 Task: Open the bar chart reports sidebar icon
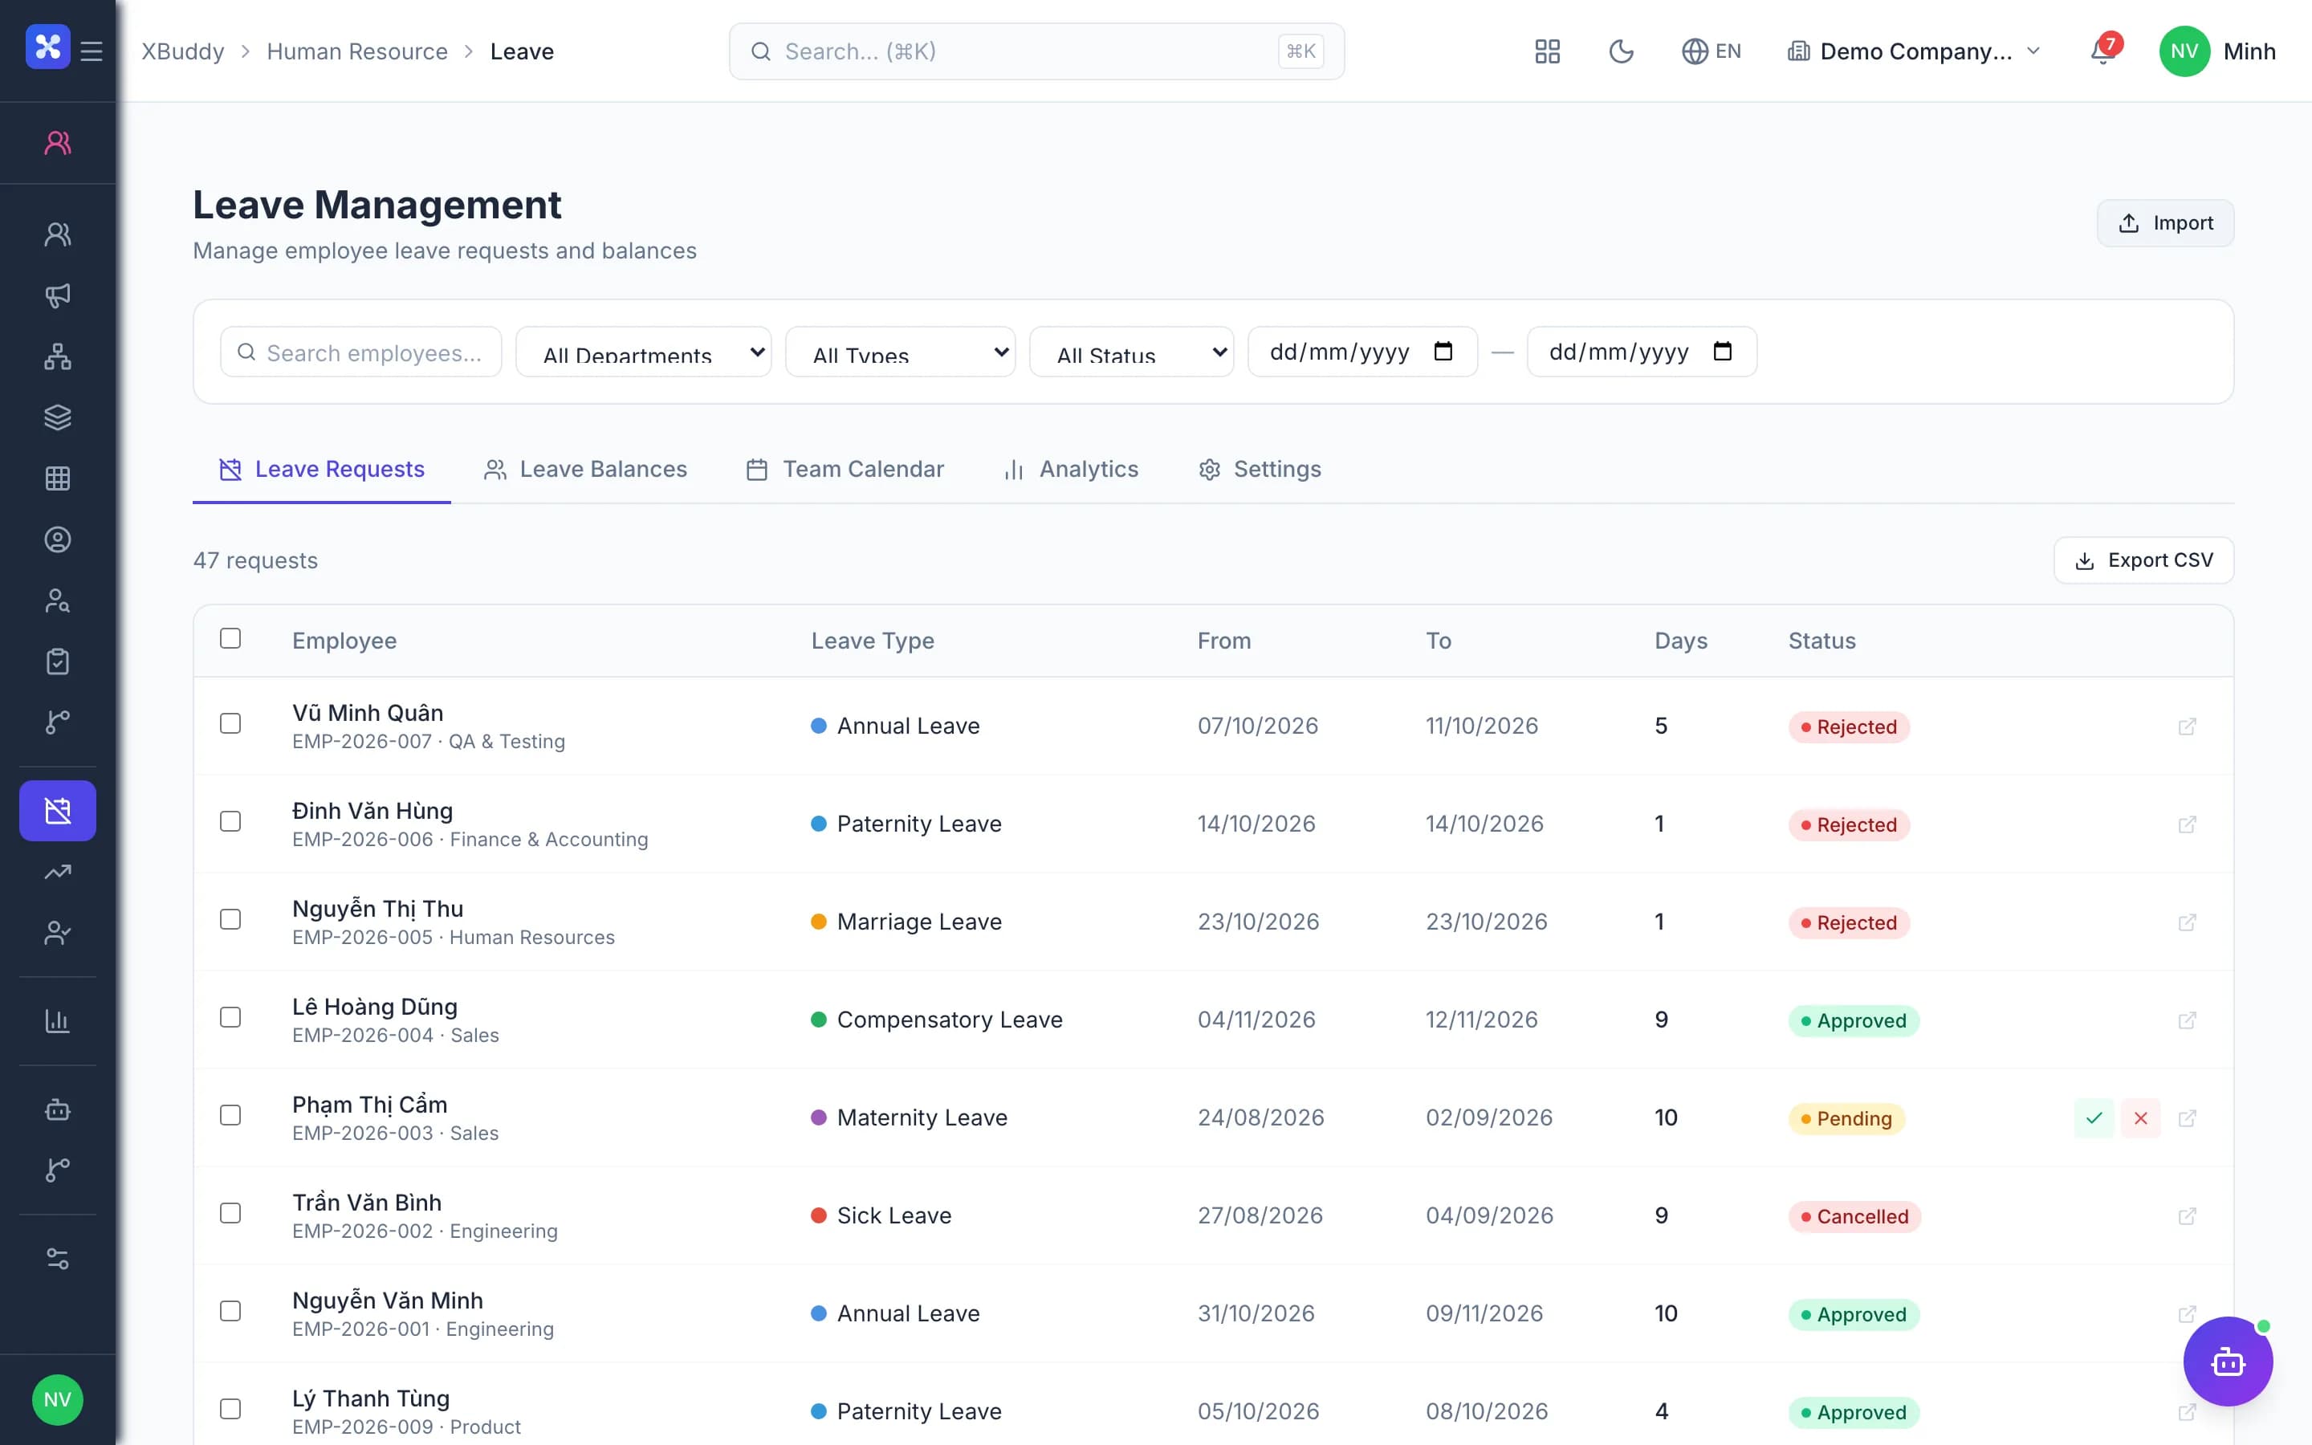point(57,1020)
